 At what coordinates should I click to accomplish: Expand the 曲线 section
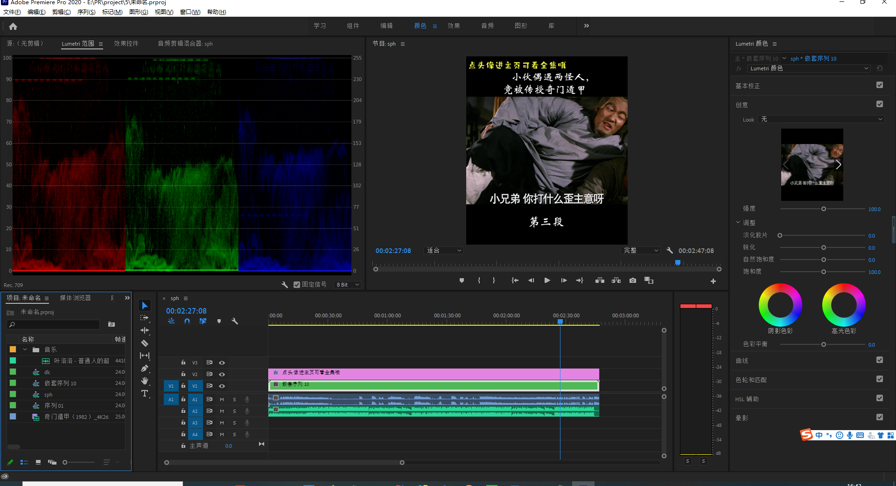pos(742,361)
